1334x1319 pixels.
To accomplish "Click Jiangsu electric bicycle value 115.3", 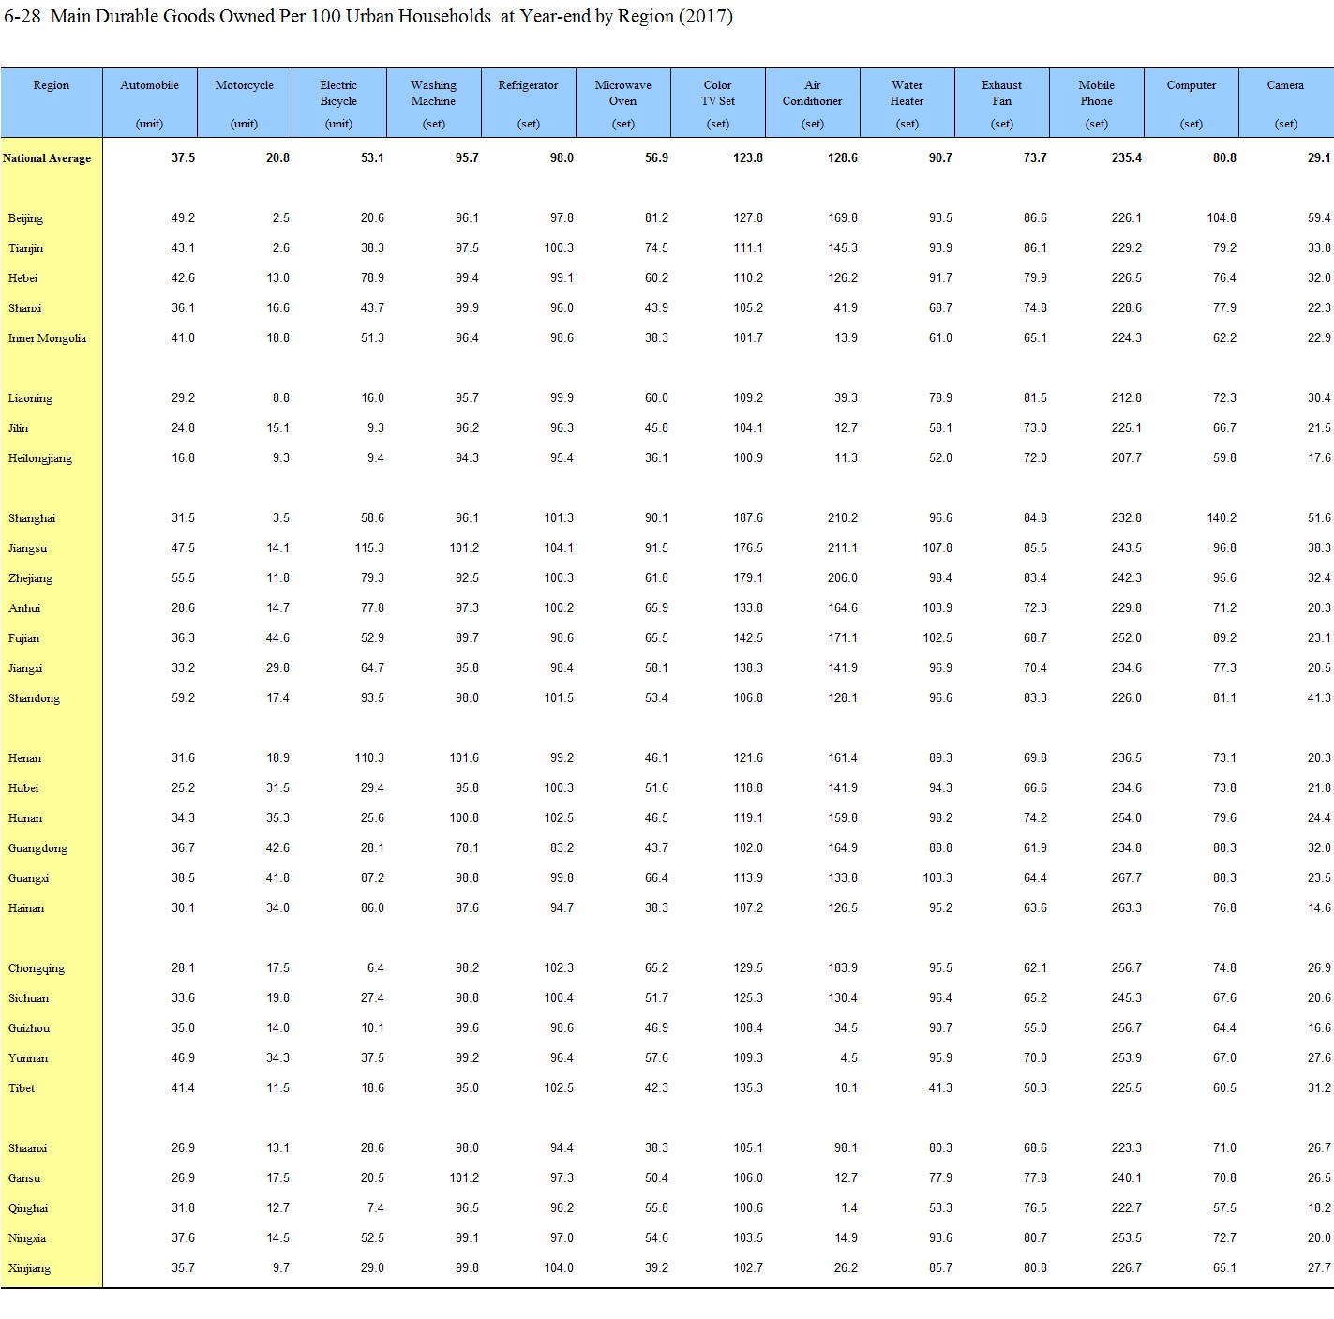I will pyautogui.click(x=369, y=548).
